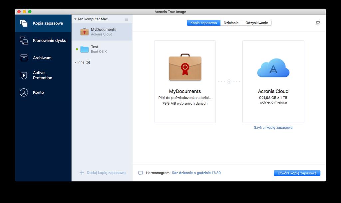Click the Harmonogram label
341x203 pixels.
tap(158, 173)
